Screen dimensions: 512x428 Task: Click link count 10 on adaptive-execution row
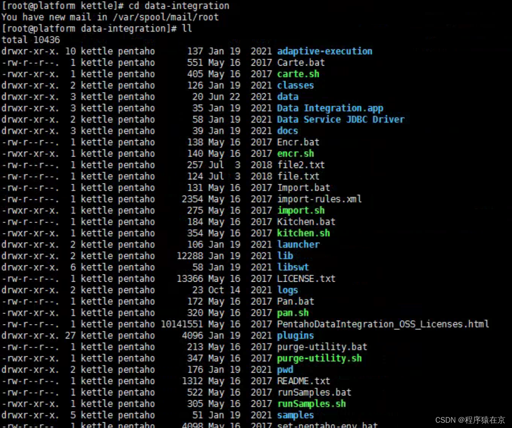click(x=70, y=51)
